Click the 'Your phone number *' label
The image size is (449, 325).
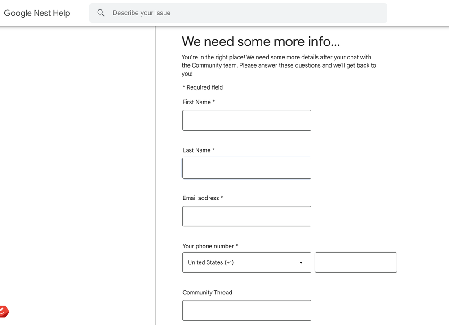pyautogui.click(x=210, y=246)
